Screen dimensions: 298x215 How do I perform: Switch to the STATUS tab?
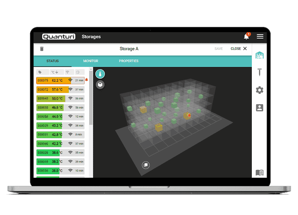52,61
